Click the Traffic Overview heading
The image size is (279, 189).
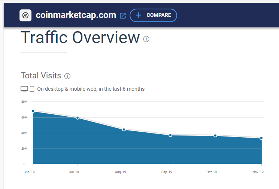coord(80,37)
